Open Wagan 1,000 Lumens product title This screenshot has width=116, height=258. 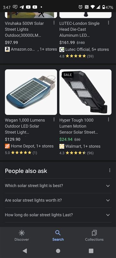[x=25, y=126]
